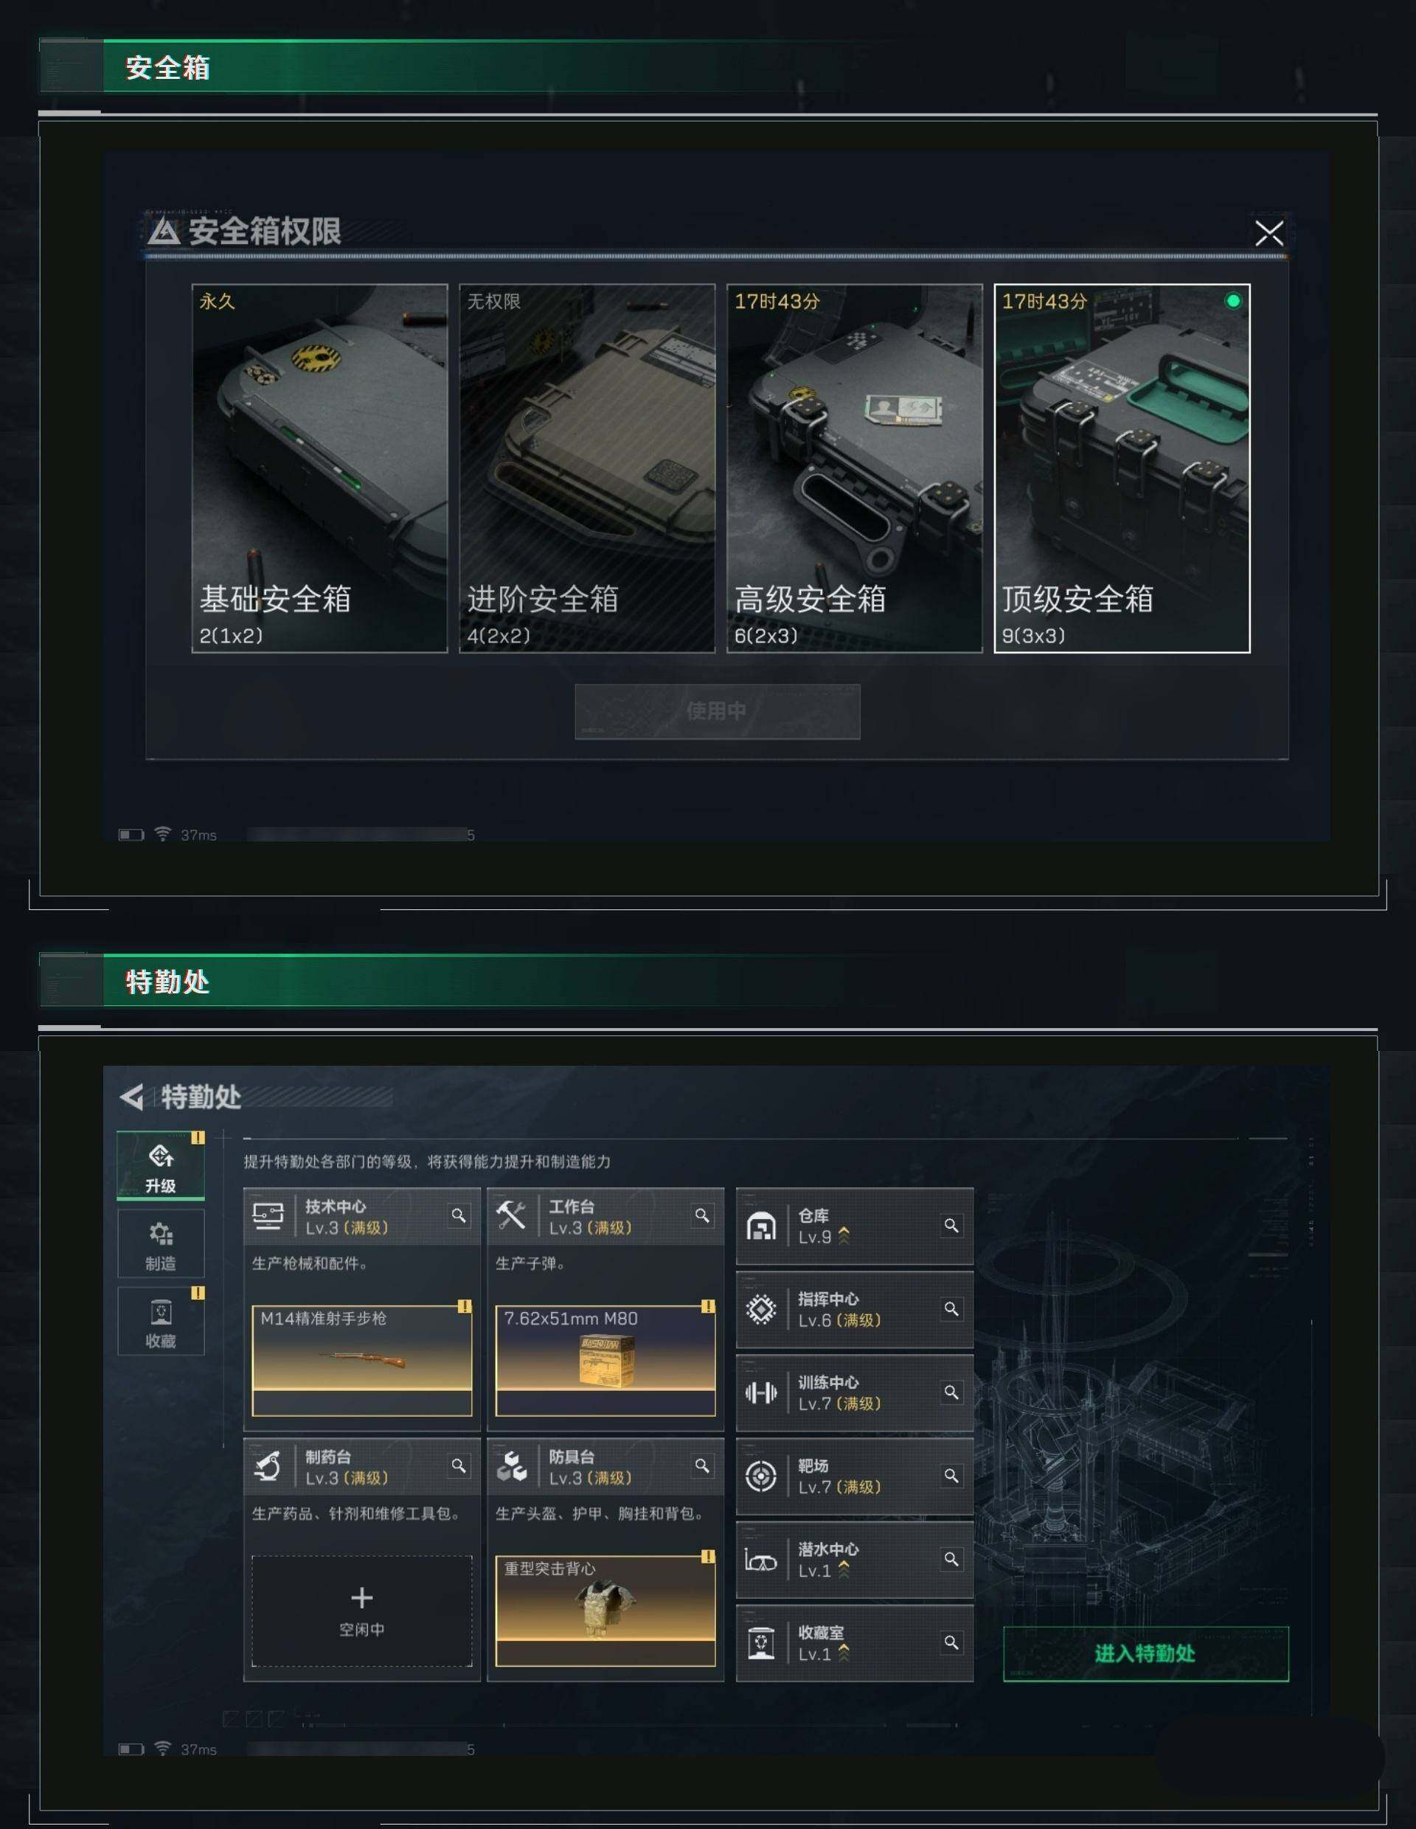Open magnifier details for 收藏室
Image resolution: width=1416 pixels, height=1829 pixels.
(x=951, y=1642)
